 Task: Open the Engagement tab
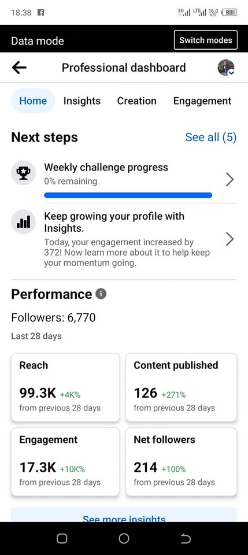tap(202, 101)
